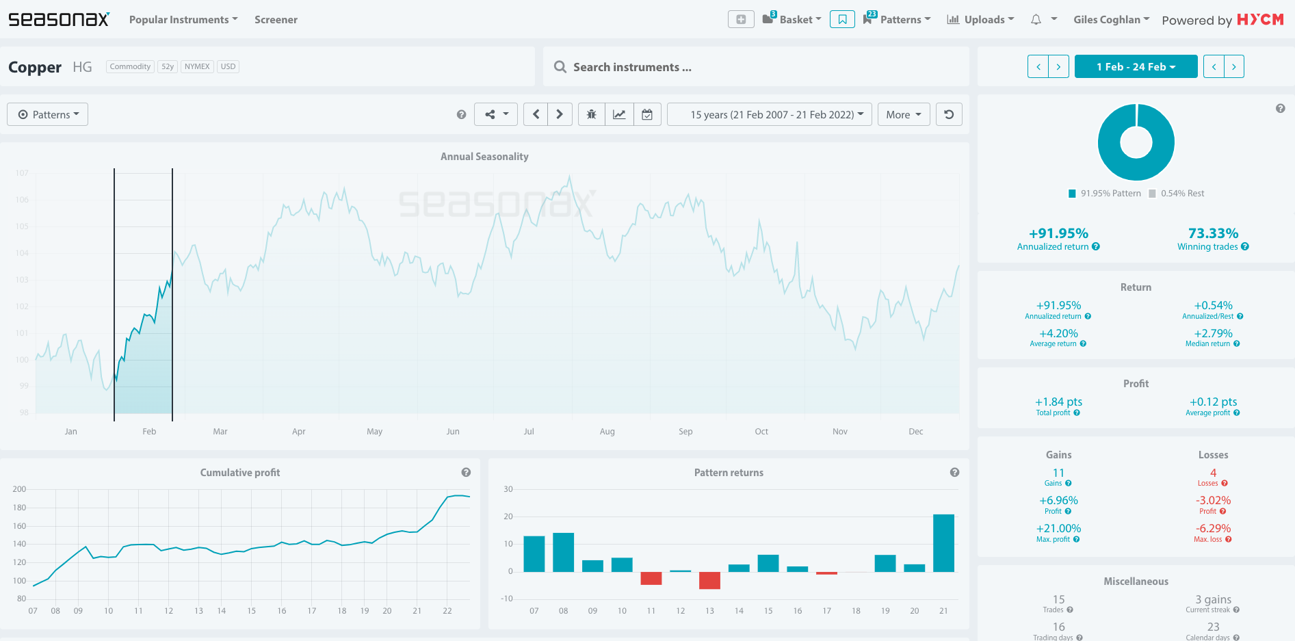The height and width of the screenshot is (641, 1295).
Task: Click the Search instruments field
Action: 756,67
